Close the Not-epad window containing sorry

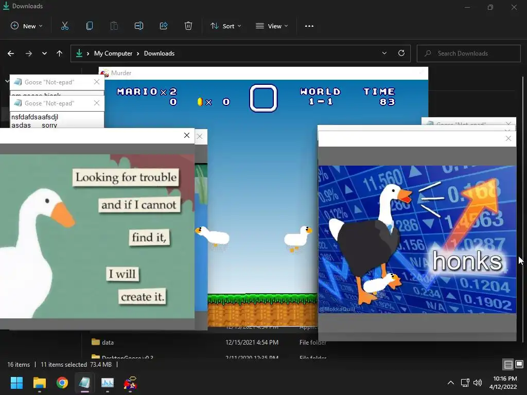click(x=97, y=103)
